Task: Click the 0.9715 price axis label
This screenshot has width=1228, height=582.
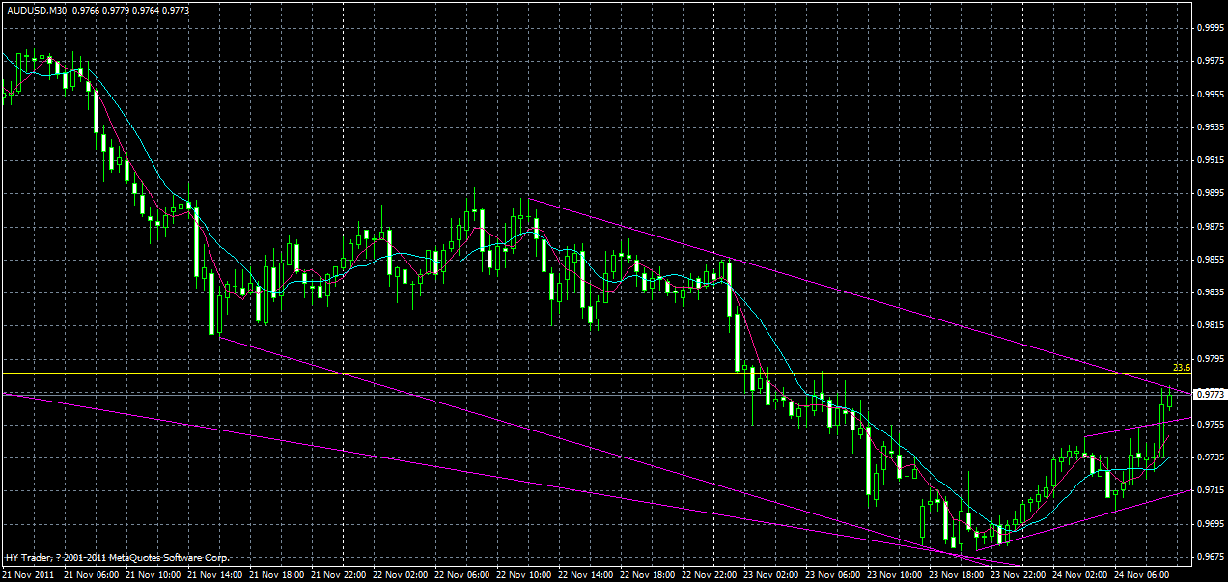Action: click(1211, 491)
